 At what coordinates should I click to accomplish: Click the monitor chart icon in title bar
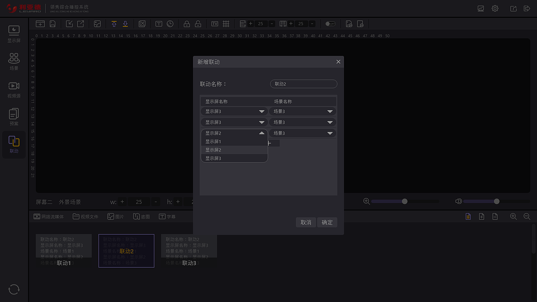(481, 8)
